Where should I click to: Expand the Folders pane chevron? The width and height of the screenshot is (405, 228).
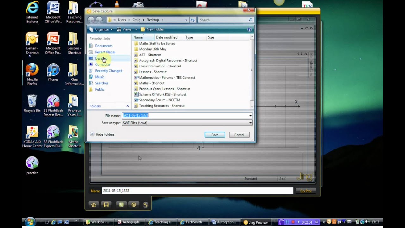(128, 106)
